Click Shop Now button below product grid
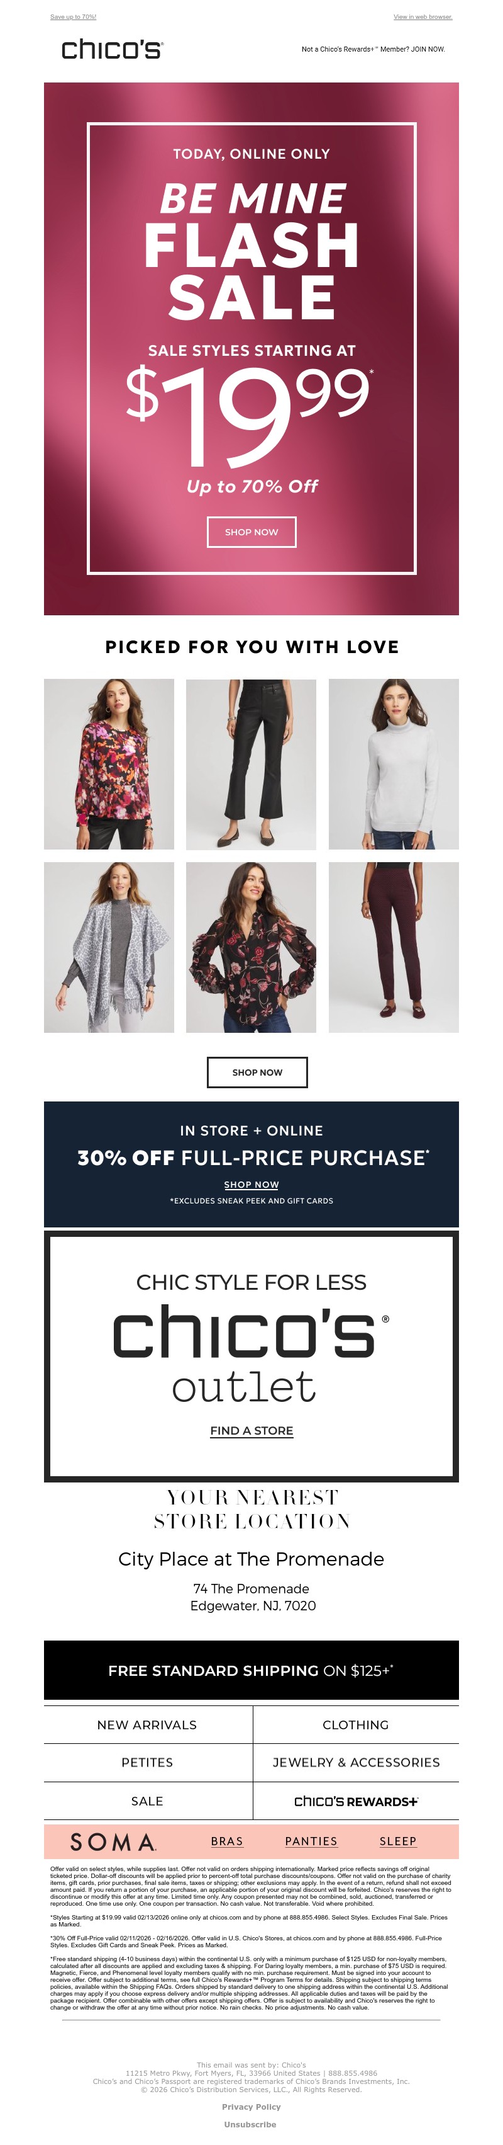Image resolution: width=503 pixels, height=2145 pixels. click(257, 1072)
